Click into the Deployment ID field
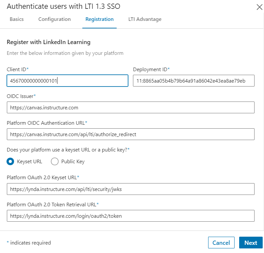Screen dimensions: 264x253 click(194, 81)
